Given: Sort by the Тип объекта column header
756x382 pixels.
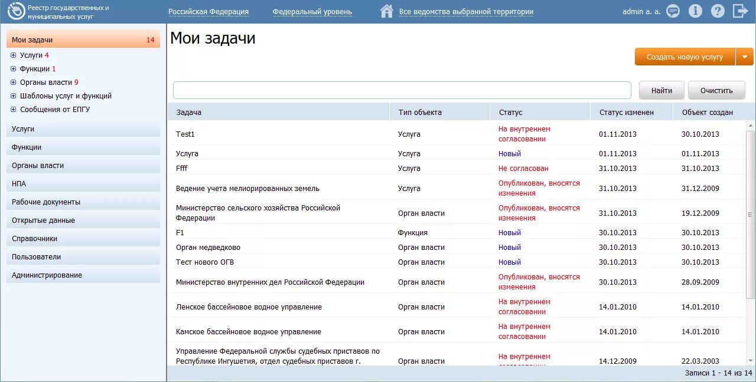Looking at the screenshot, I should (440, 112).
